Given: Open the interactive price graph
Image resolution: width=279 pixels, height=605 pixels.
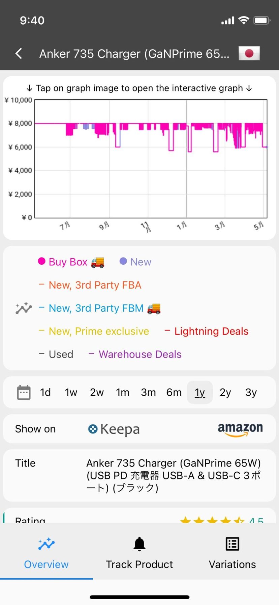Looking at the screenshot, I should (x=151, y=159).
